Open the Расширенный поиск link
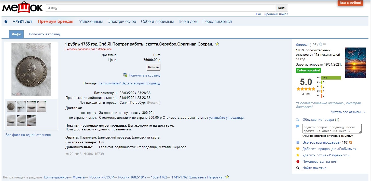 coord(272,14)
